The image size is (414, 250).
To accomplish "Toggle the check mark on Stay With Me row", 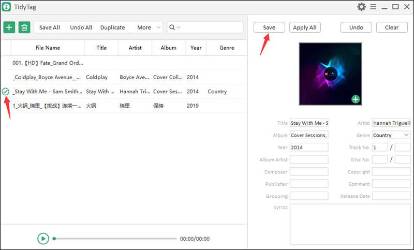I will (x=5, y=92).
